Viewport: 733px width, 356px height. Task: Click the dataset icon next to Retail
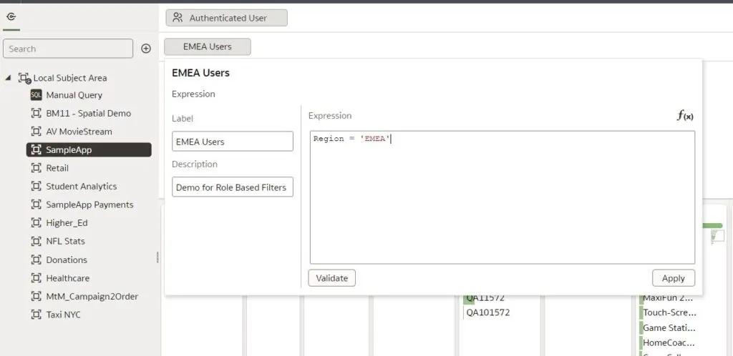pyautogui.click(x=36, y=168)
